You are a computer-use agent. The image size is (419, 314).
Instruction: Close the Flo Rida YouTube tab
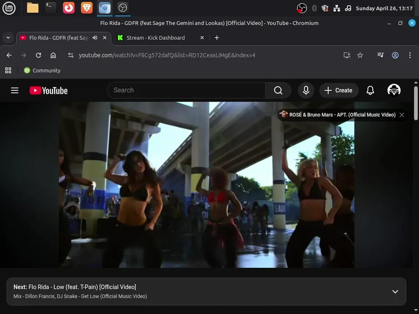pos(105,38)
